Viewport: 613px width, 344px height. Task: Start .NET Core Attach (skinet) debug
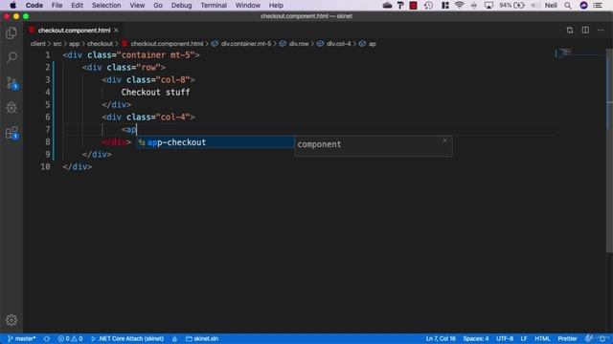(x=127, y=338)
